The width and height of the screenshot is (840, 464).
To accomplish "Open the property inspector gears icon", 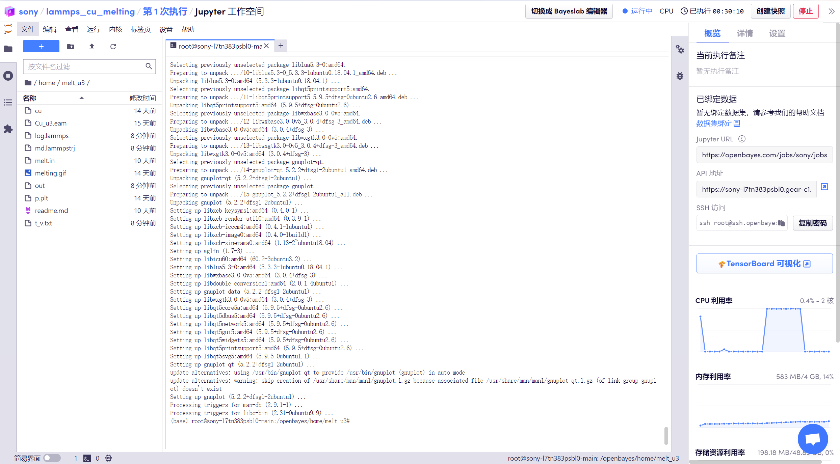I will (680, 50).
